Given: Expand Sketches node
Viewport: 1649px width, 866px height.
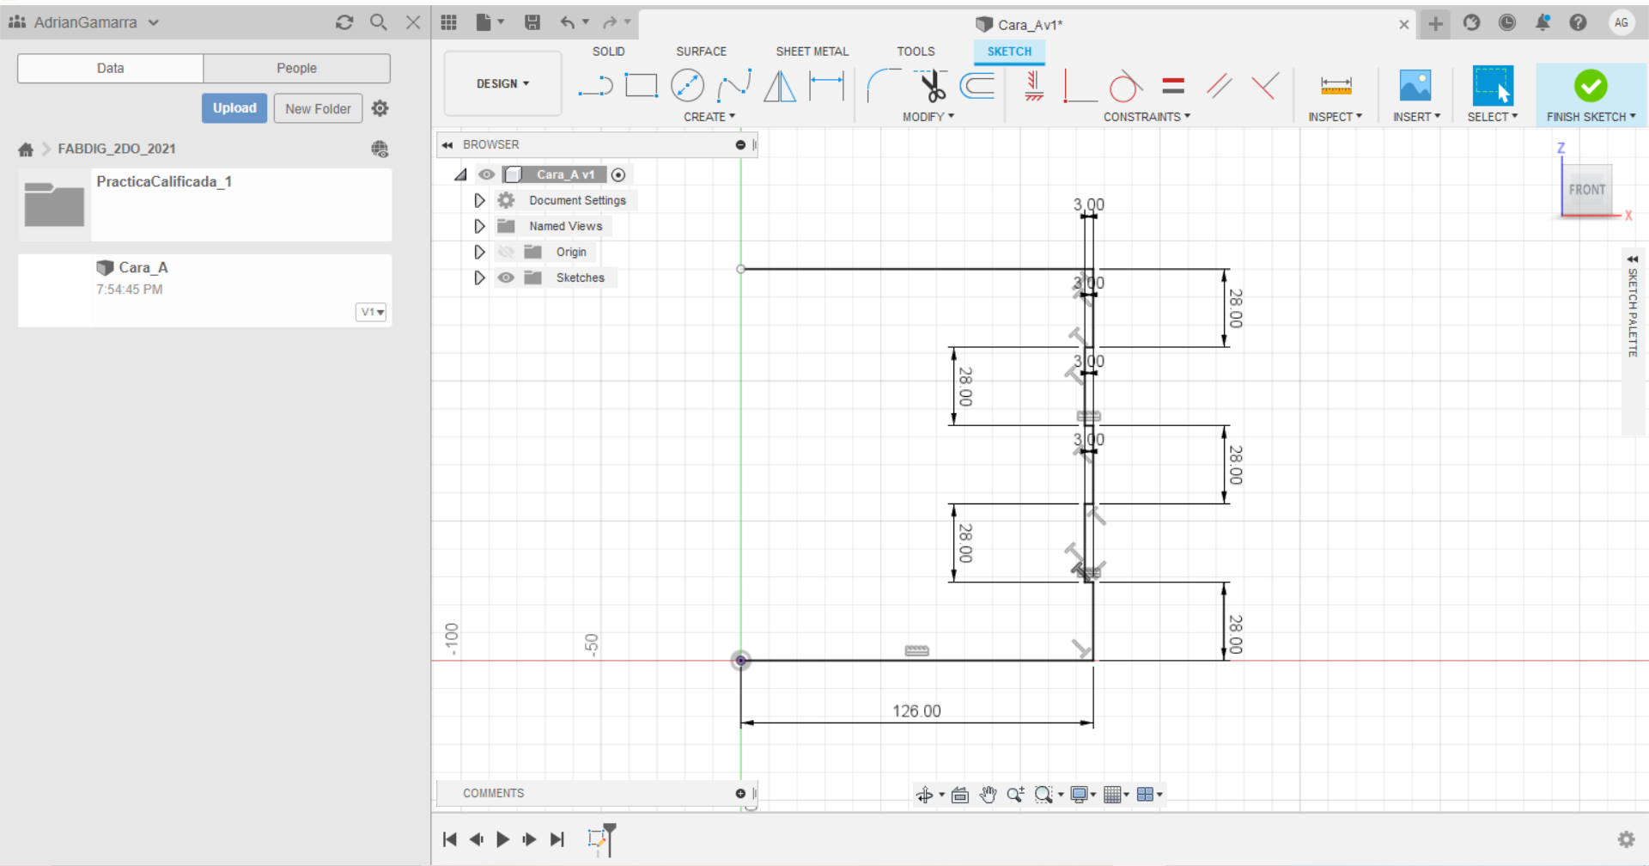Looking at the screenshot, I should pyautogui.click(x=479, y=277).
